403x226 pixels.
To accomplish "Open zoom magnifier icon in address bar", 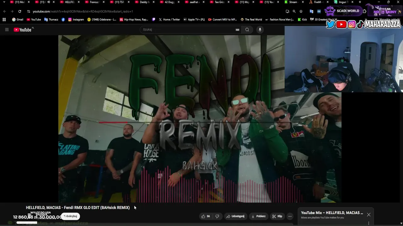I will pos(294,11).
